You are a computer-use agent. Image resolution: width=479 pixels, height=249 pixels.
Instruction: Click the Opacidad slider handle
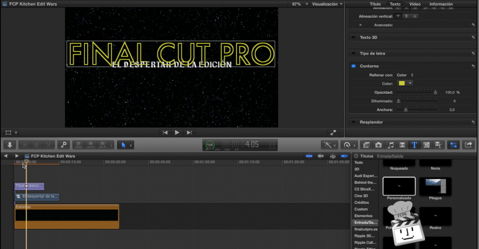[435, 92]
